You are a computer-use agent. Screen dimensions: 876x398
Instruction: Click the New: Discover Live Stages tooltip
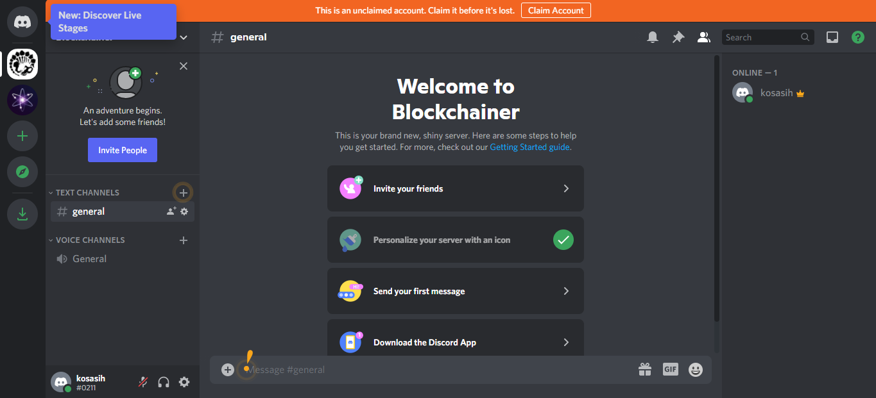(114, 22)
